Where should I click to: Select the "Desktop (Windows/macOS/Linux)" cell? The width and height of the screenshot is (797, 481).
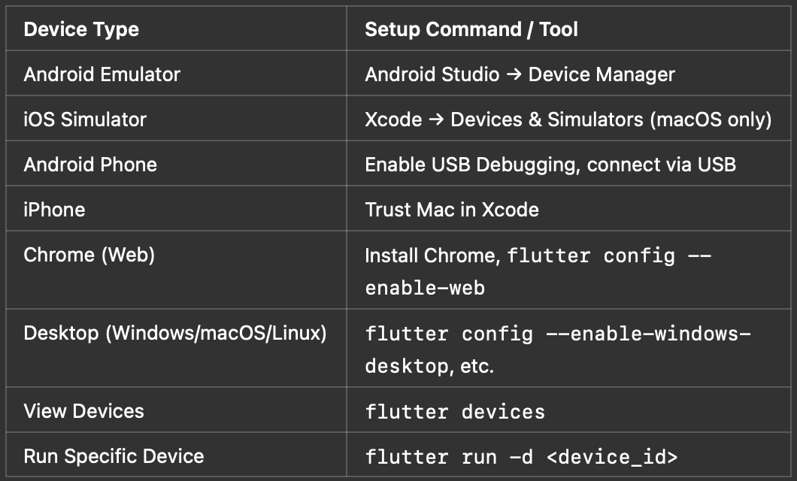point(175,333)
